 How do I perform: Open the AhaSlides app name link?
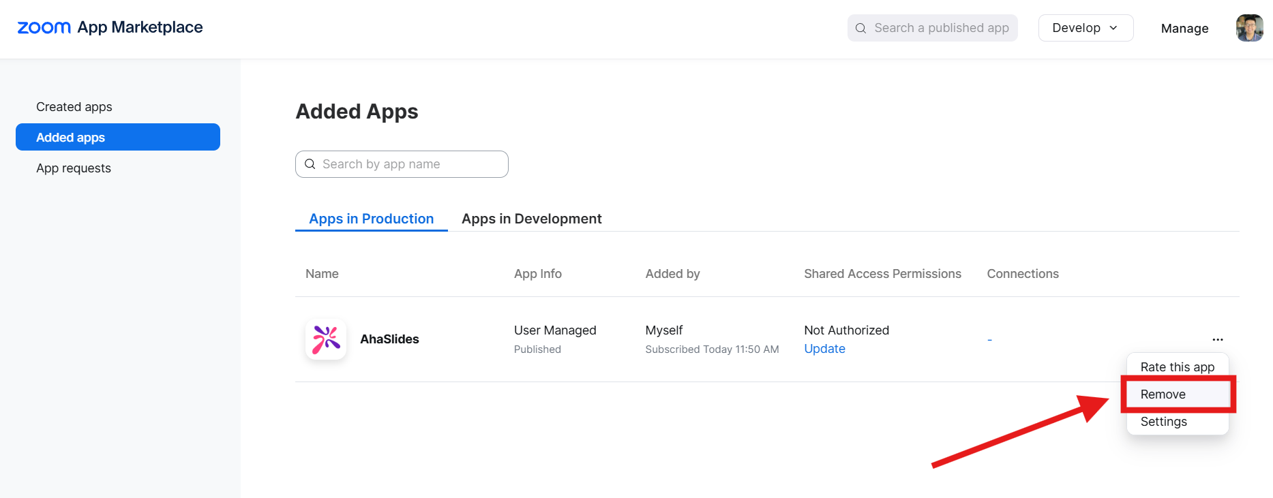pyautogui.click(x=389, y=339)
